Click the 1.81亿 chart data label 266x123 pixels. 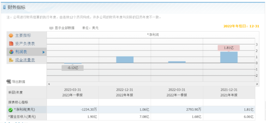(229, 48)
